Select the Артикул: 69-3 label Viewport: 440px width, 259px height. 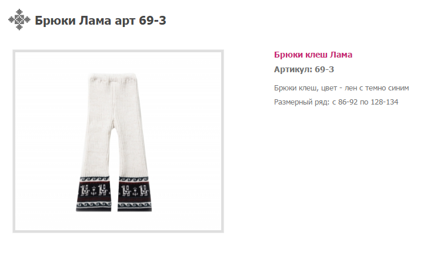pyautogui.click(x=304, y=69)
